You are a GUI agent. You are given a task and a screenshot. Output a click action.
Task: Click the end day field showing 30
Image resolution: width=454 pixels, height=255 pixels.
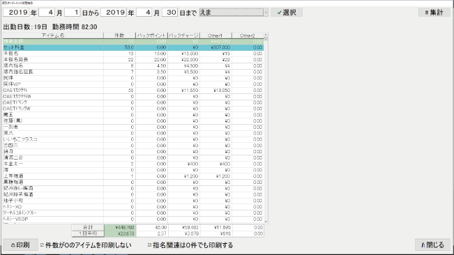pyautogui.click(x=169, y=13)
